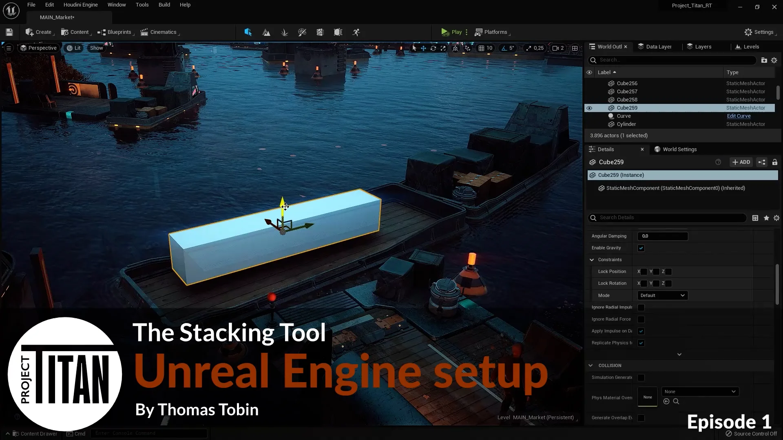Open the Foliage mode tool
783x440 pixels.
(x=284, y=32)
